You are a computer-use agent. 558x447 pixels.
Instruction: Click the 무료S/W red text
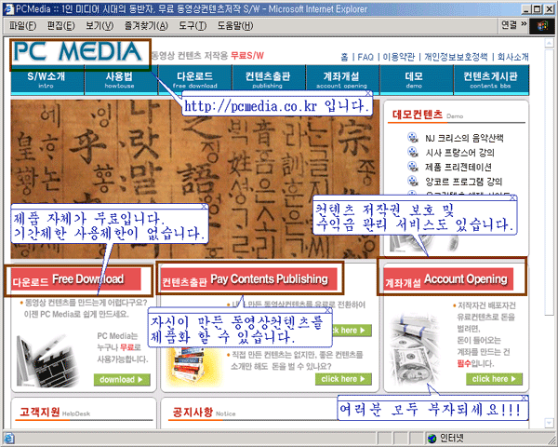[247, 56]
